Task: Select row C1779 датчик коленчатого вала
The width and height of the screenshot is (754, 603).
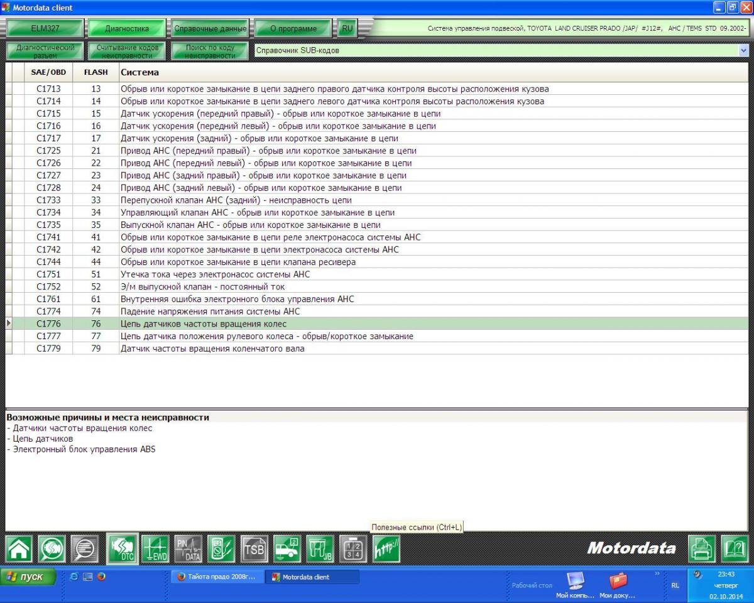Action: coord(377,349)
